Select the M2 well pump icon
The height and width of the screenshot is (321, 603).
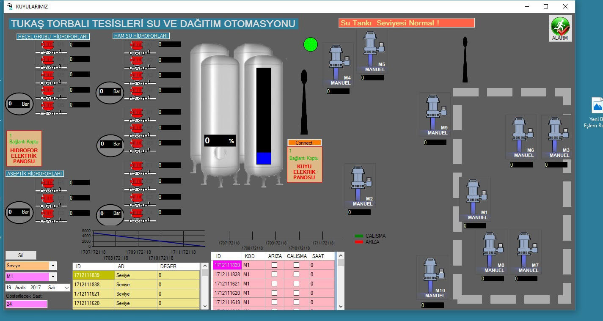point(359,186)
